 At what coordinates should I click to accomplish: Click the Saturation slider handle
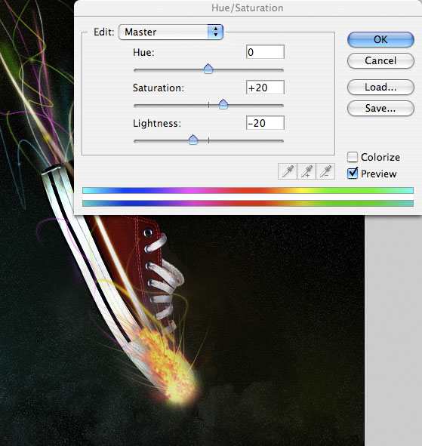point(223,104)
